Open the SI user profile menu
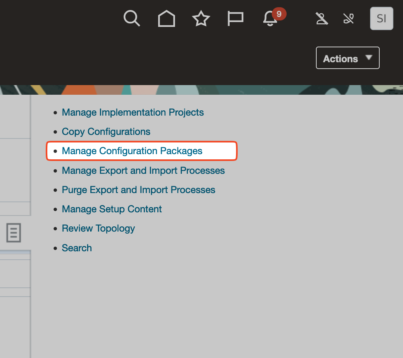Image resolution: width=403 pixels, height=358 pixels. 381,18
